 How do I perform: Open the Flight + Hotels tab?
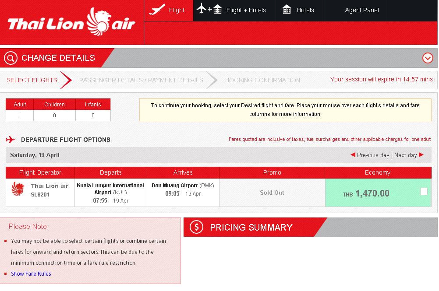pyautogui.click(x=234, y=11)
